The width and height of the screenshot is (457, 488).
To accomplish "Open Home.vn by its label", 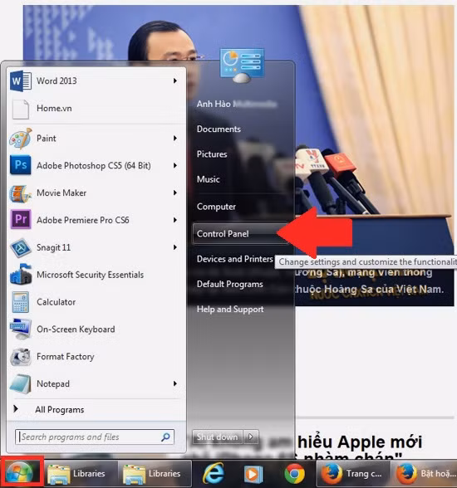I will pos(54,108).
